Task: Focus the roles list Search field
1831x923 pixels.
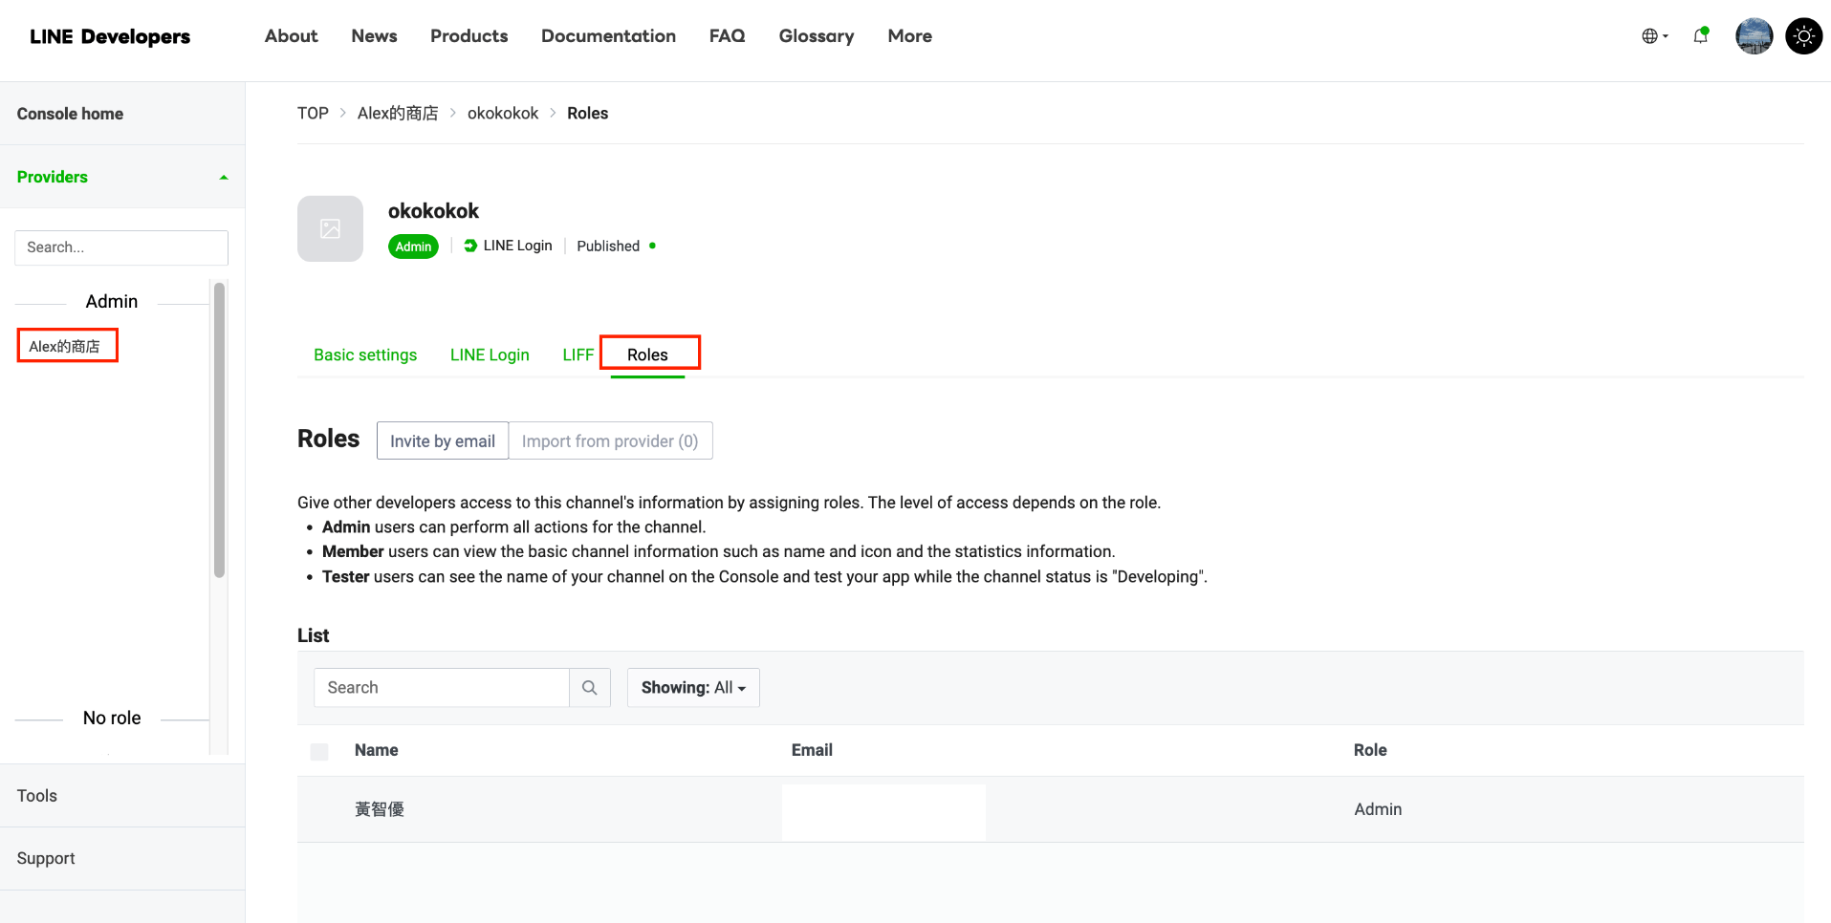Action: 442,688
